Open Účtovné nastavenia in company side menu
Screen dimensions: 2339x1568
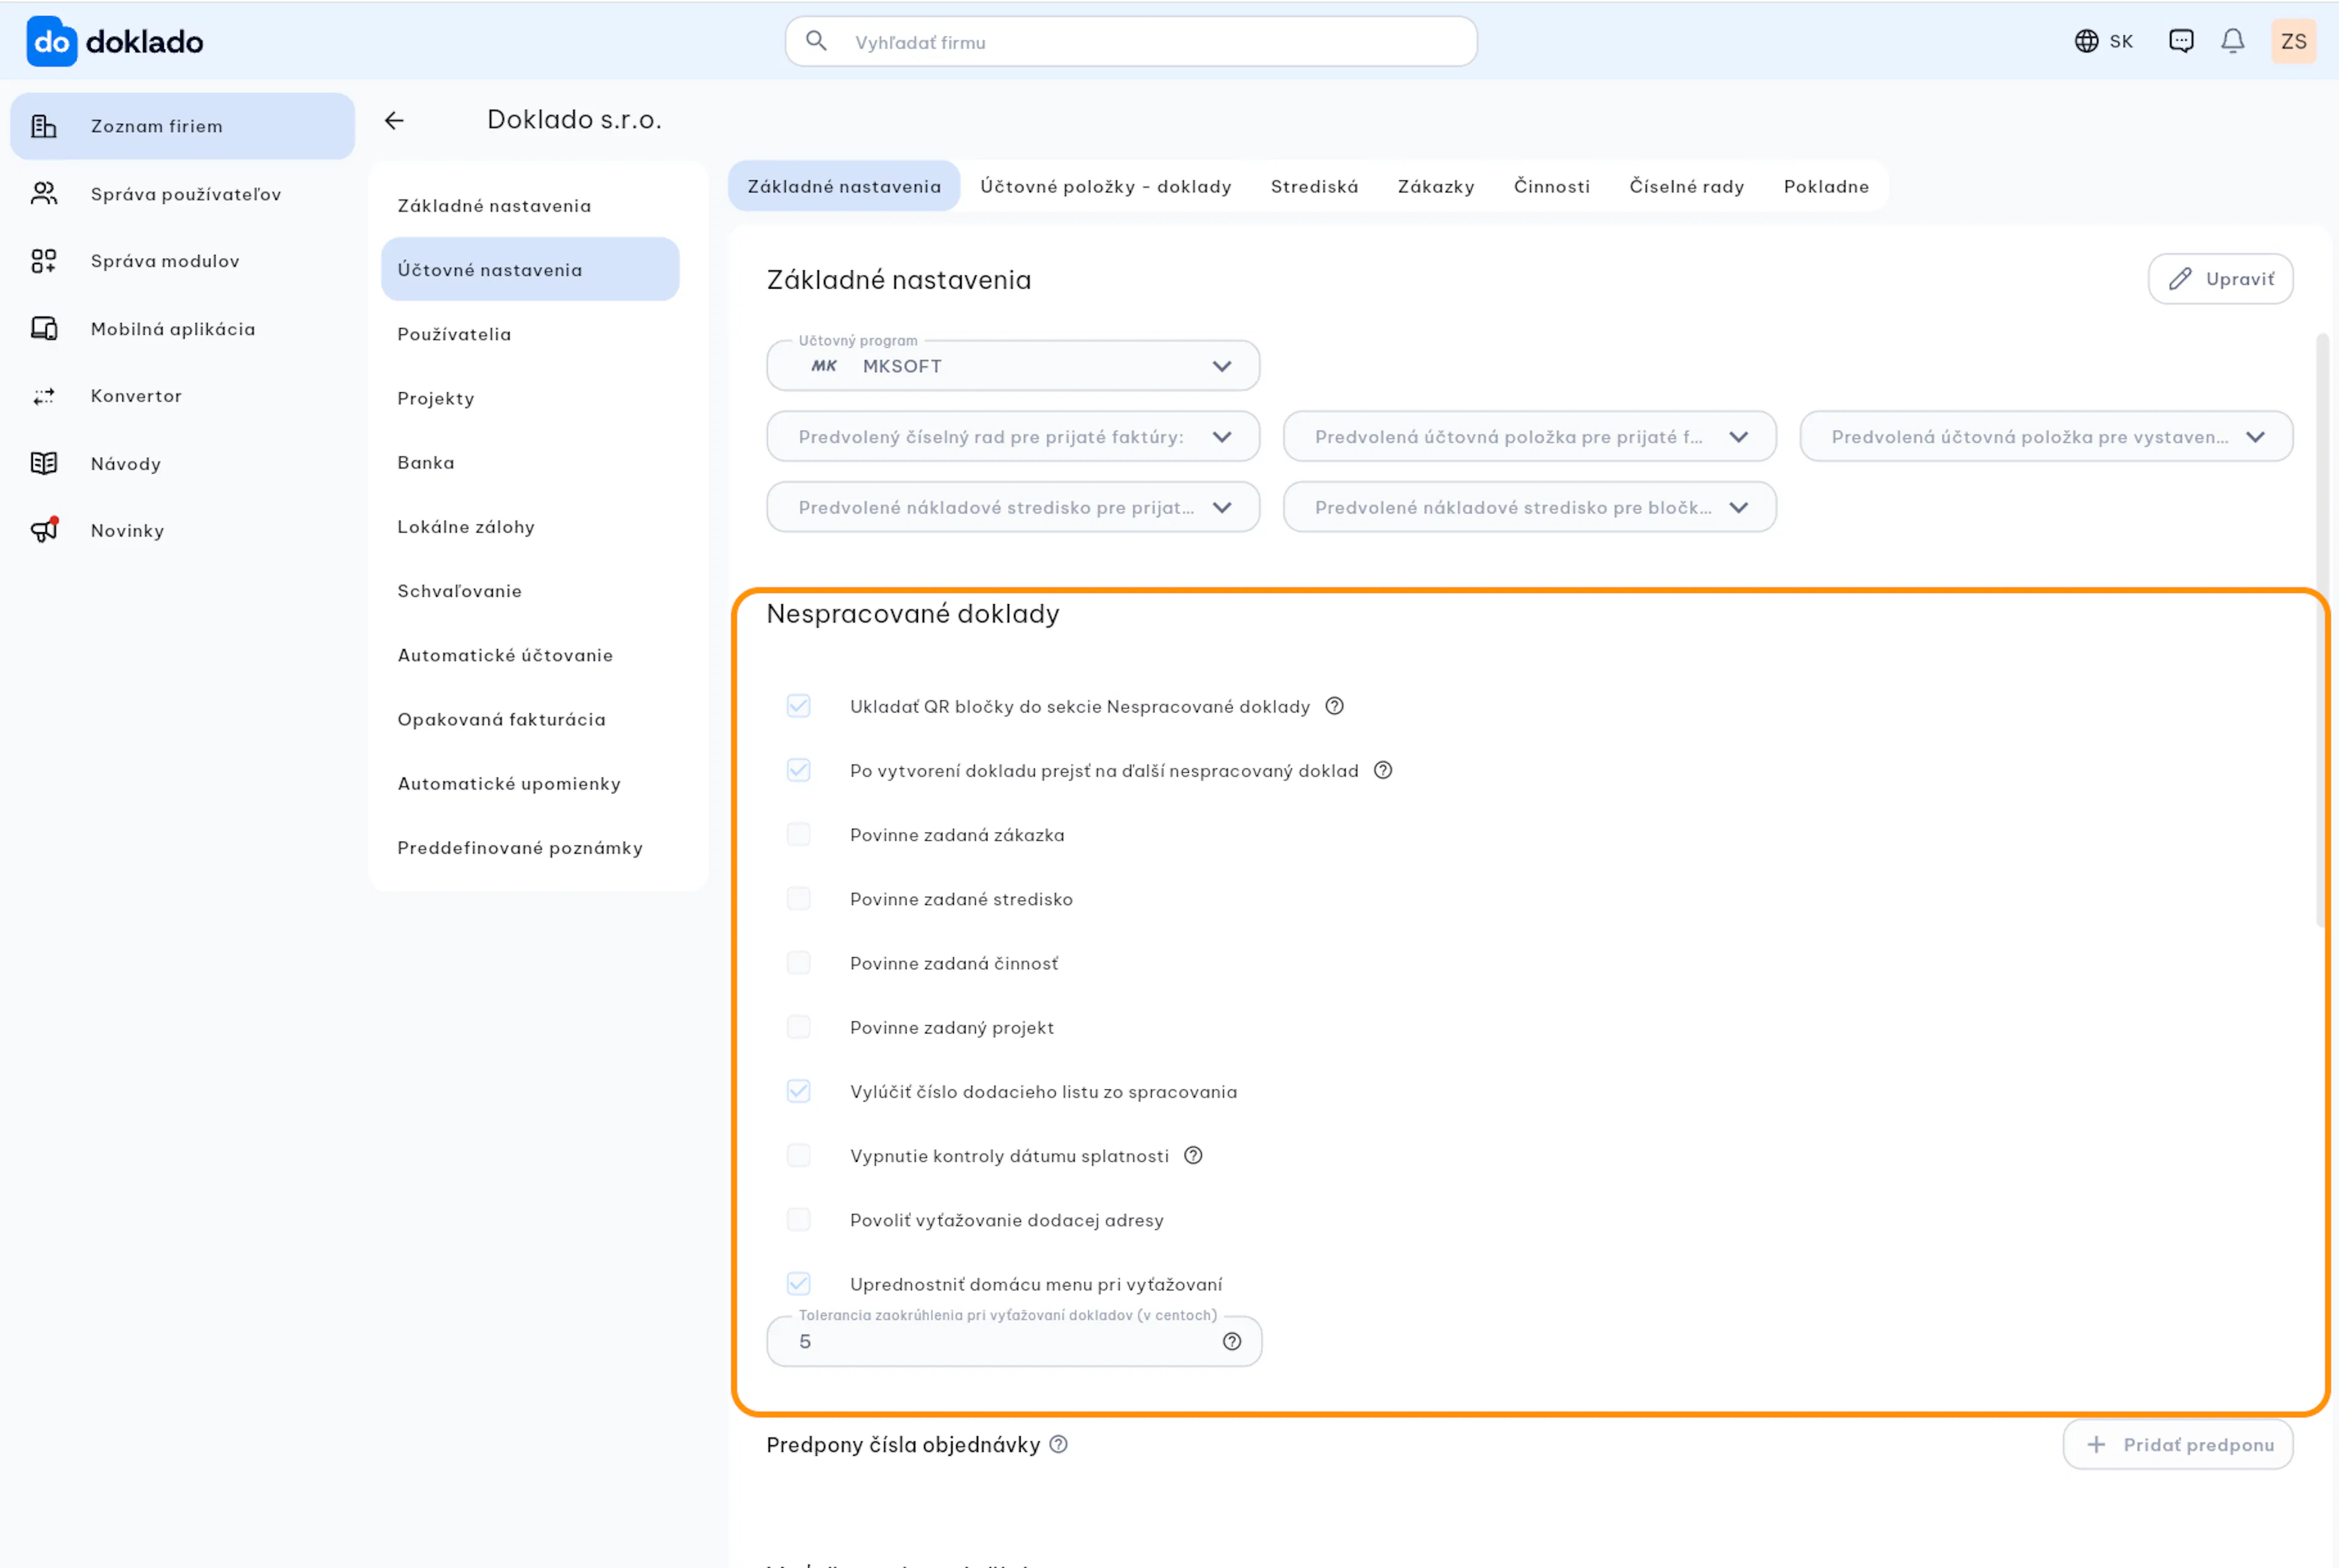pos(530,269)
